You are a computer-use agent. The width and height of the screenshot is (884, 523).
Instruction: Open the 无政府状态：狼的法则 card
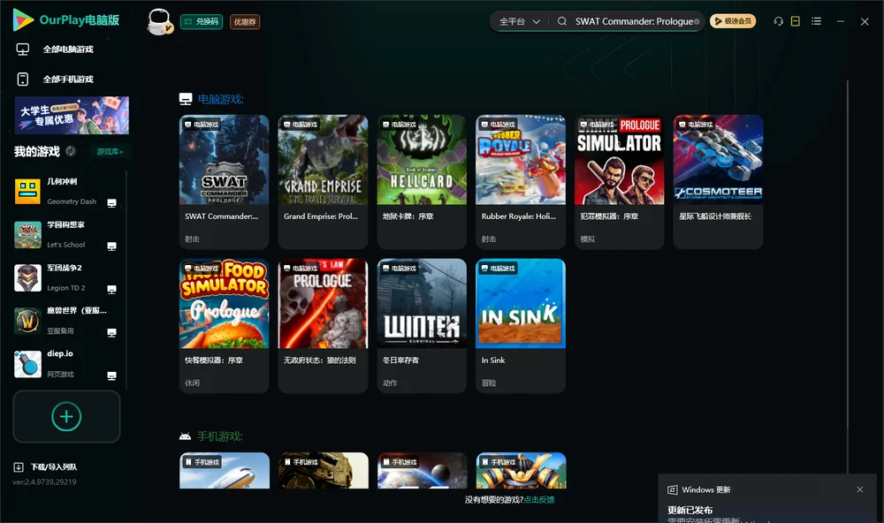pos(323,325)
